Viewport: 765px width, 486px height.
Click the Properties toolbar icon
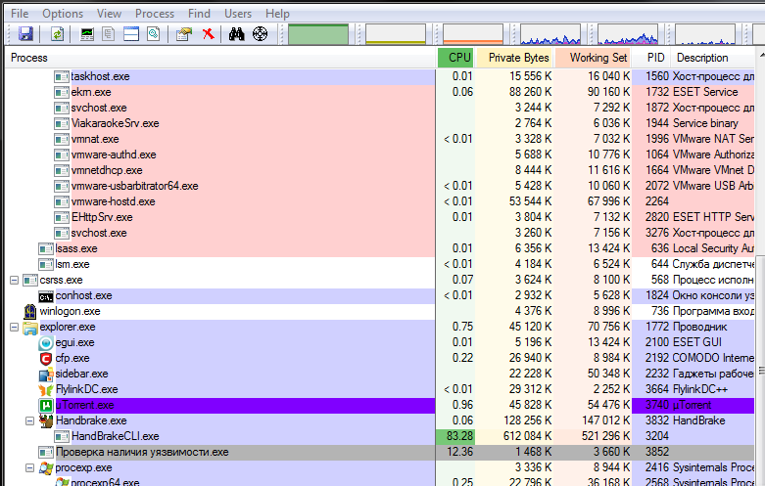(x=184, y=34)
